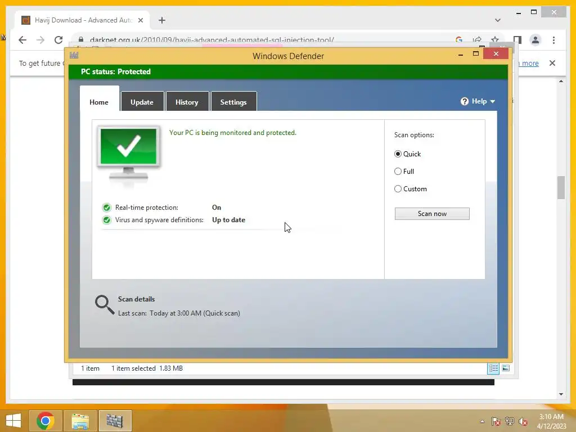Click Chrome forward arrow
This screenshot has height=432, width=576.
[40, 40]
